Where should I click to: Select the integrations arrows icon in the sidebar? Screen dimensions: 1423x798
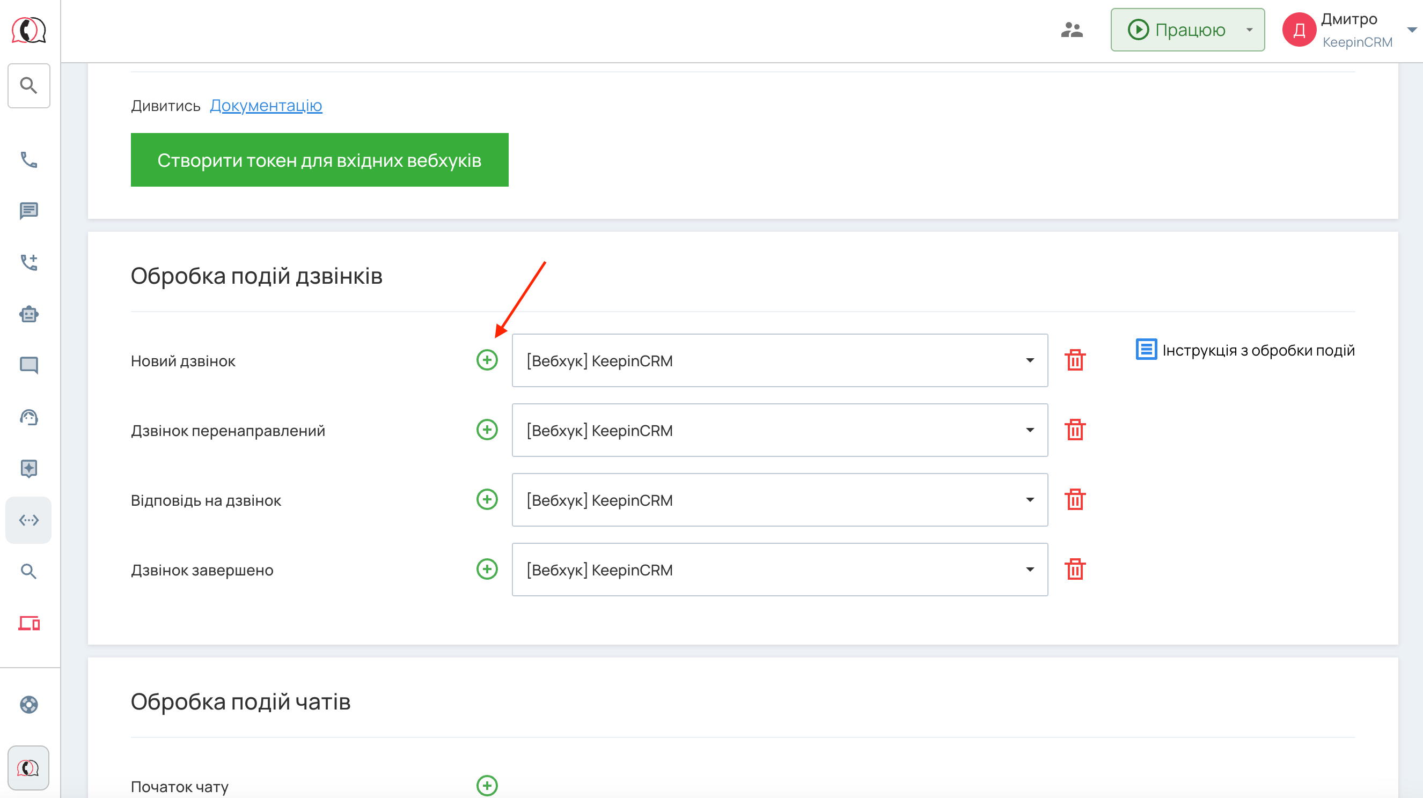(29, 520)
